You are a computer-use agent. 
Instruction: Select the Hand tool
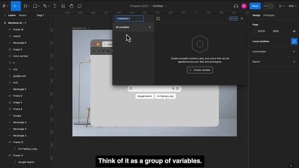[71, 6]
